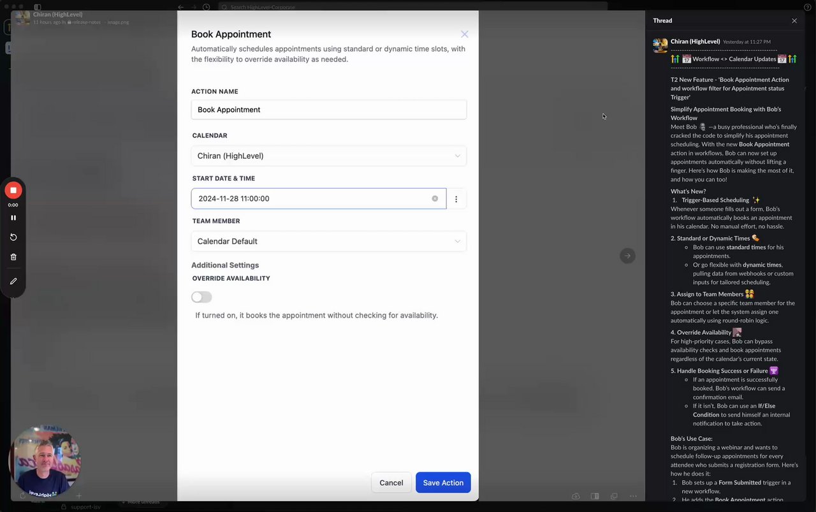This screenshot has width=816, height=512.
Task: Close the Thread panel
Action: pos(794,21)
